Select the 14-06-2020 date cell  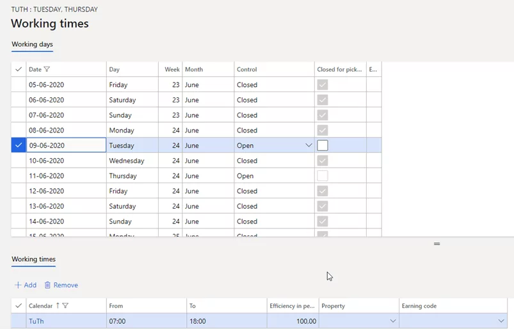point(66,221)
